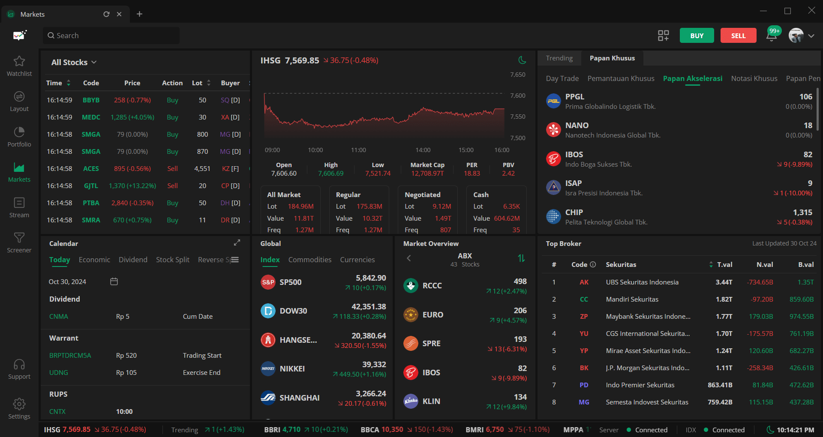Open the calendar date picker icon
Image resolution: width=823 pixels, height=437 pixels.
click(x=114, y=281)
